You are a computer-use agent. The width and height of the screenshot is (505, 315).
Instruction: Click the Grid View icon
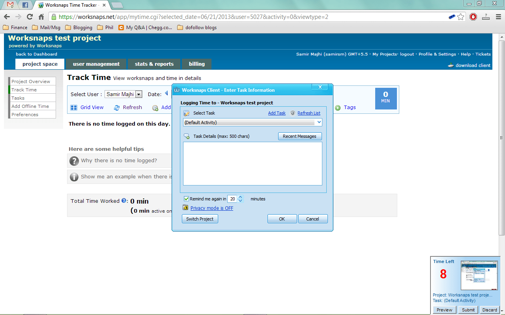coord(74,107)
